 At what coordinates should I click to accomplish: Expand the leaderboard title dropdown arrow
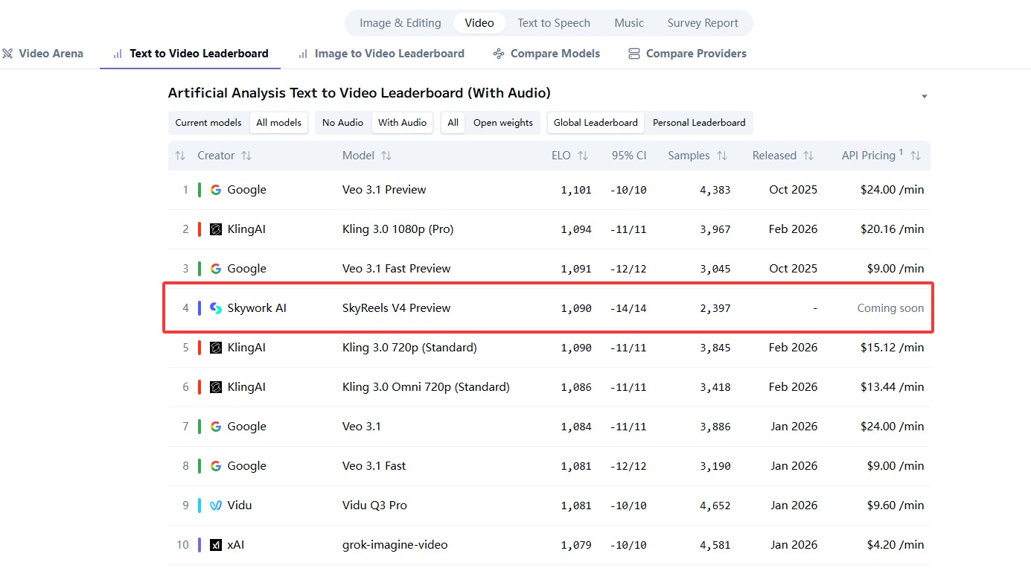coord(925,97)
